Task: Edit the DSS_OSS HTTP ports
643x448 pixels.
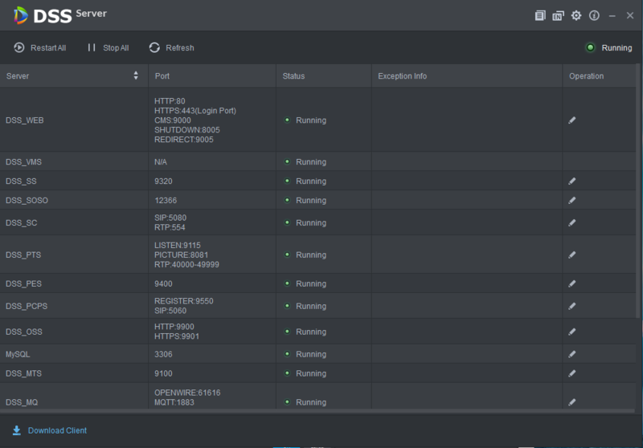Action: (x=572, y=332)
